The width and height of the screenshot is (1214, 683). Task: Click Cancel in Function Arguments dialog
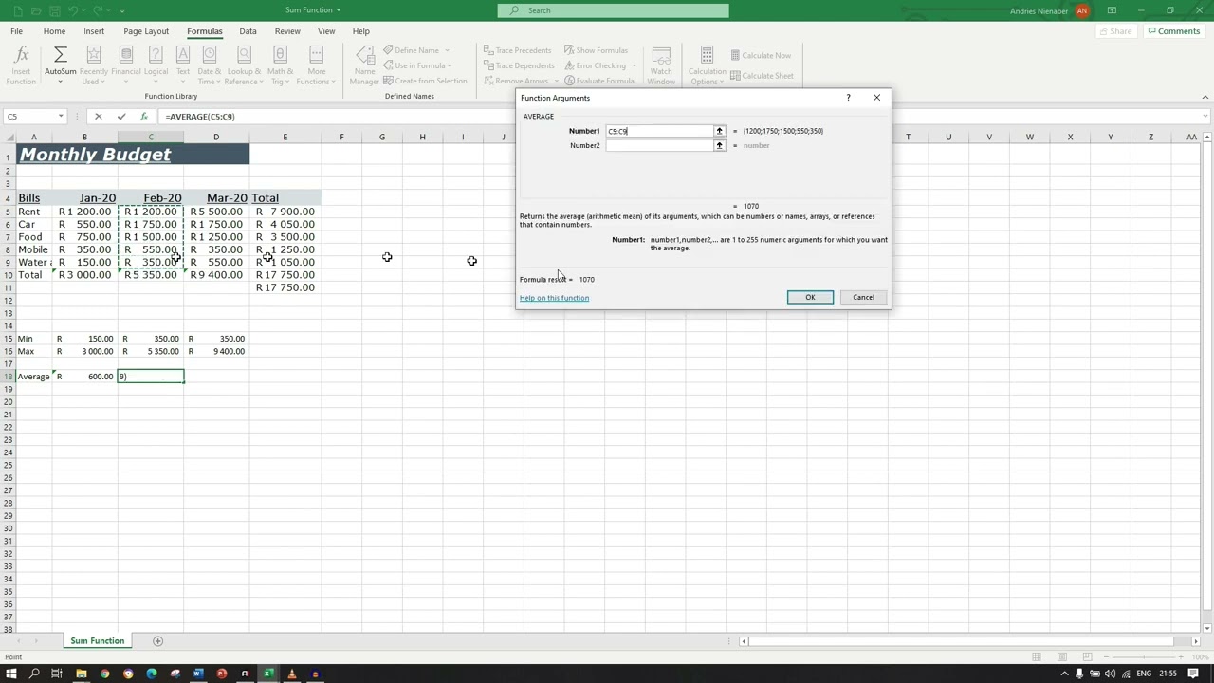[x=863, y=297]
